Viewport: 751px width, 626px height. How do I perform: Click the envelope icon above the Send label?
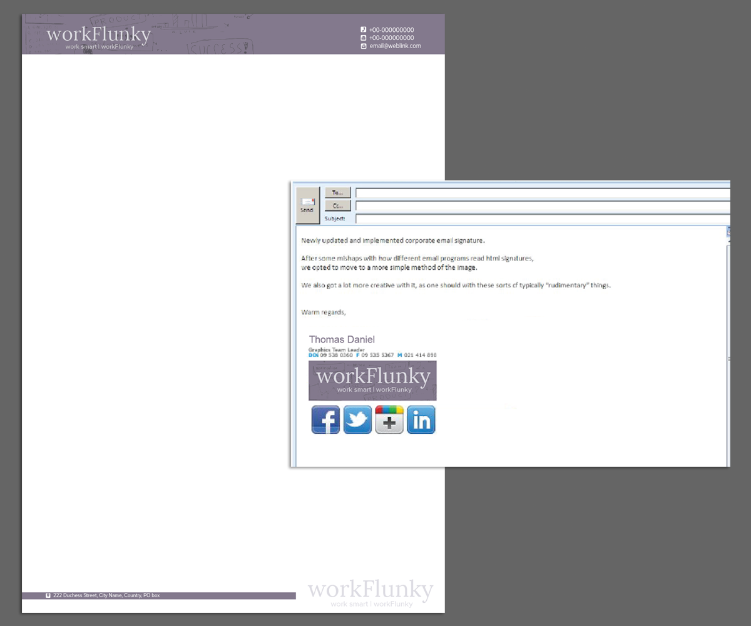click(307, 201)
